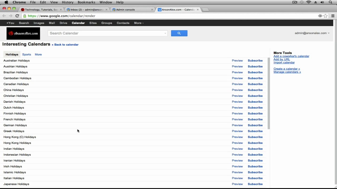This screenshot has height=189, width=337.
Task: Expand the search options dropdown arrow
Action: click(165, 33)
